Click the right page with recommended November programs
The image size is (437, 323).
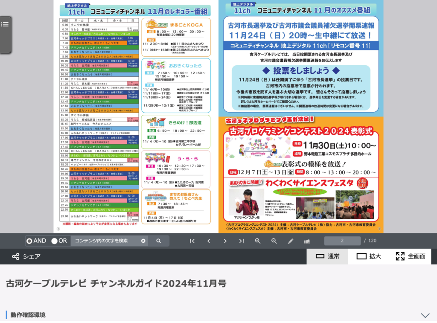(x=301, y=116)
